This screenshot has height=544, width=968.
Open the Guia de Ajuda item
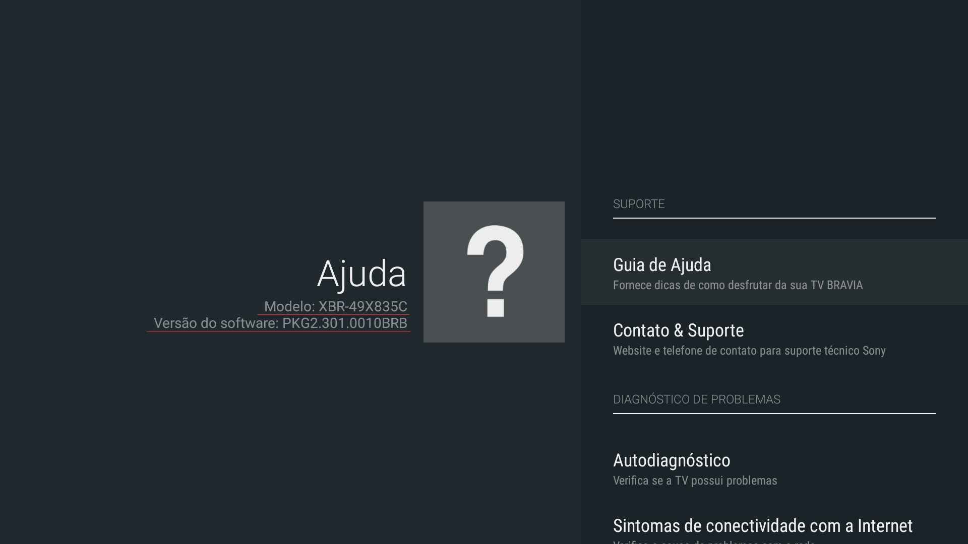point(661,265)
